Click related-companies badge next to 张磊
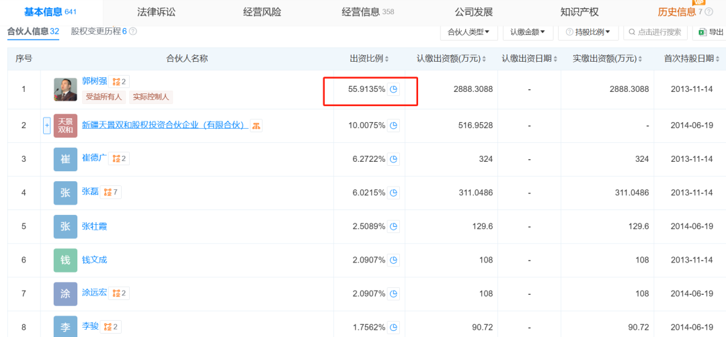Viewport: 726px width, 337px height. pos(112,192)
